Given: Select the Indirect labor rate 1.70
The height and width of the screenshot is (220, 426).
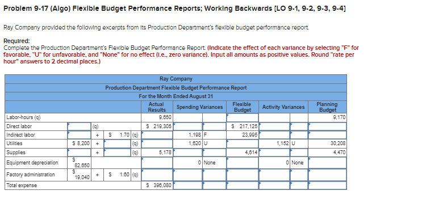Looking at the screenshot, I should 126,135.
